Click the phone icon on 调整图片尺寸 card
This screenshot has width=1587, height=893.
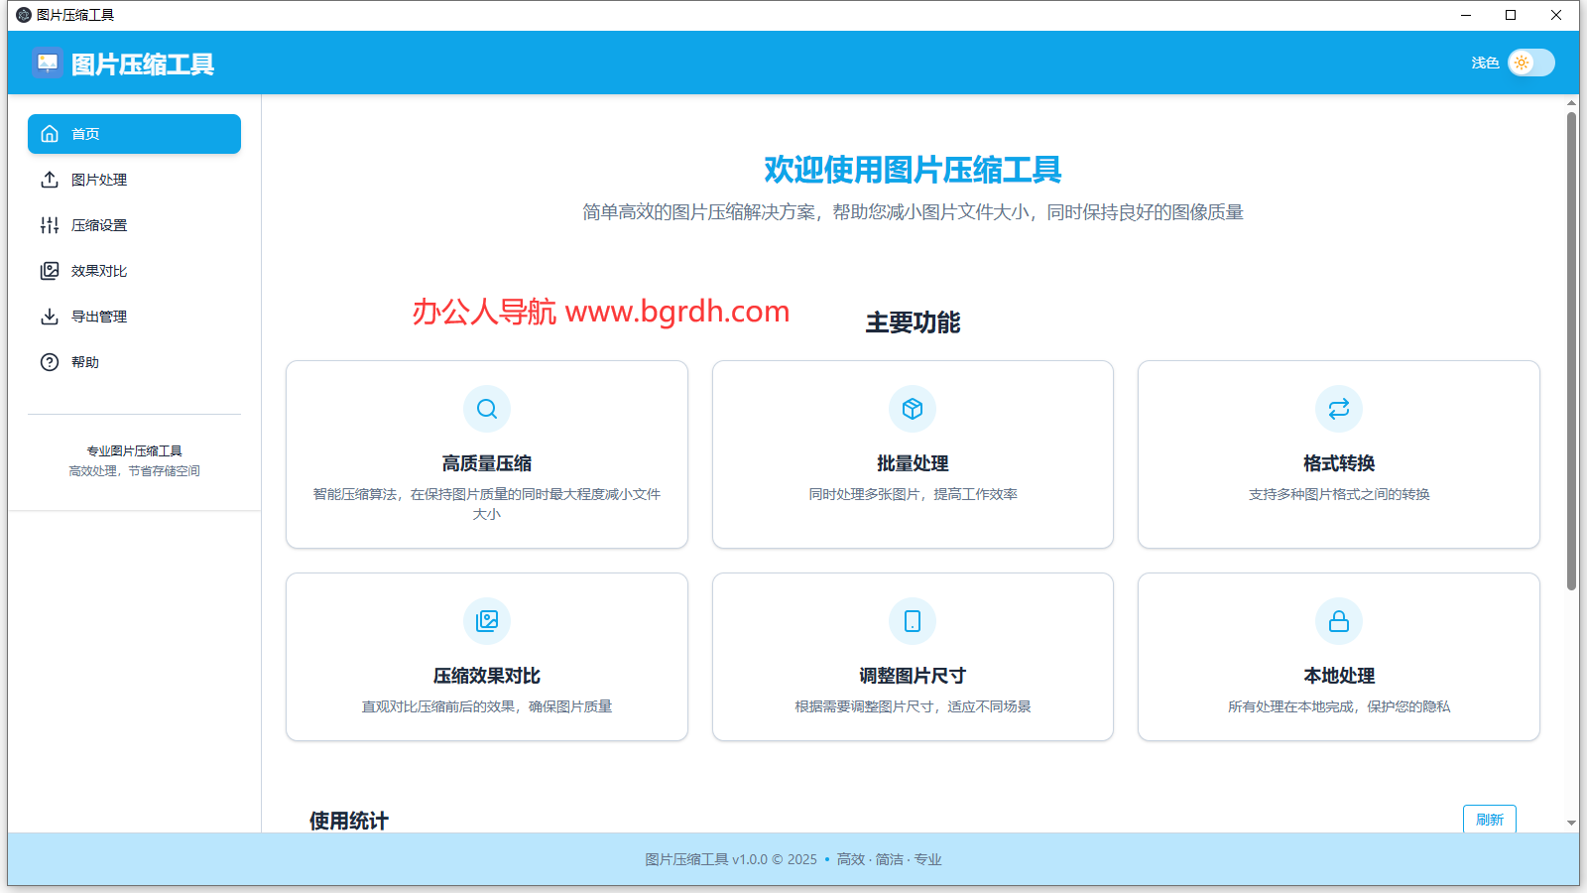click(x=913, y=621)
